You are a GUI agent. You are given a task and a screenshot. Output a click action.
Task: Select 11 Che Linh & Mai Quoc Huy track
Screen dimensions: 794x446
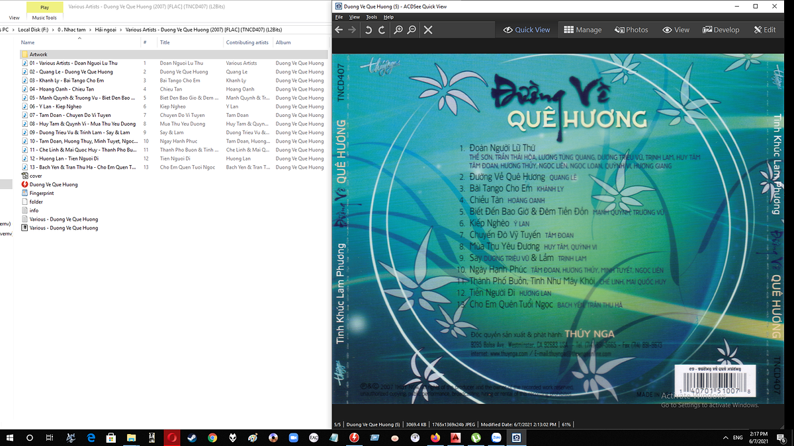tap(83, 150)
